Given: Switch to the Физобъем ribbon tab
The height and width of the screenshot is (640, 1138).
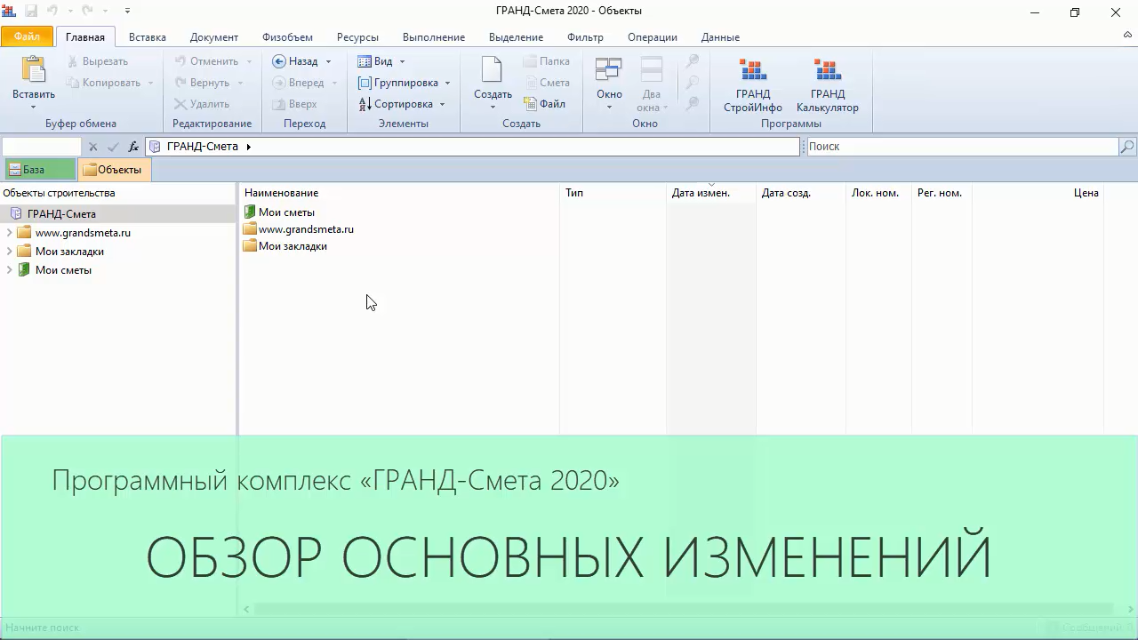Looking at the screenshot, I should pos(287,37).
